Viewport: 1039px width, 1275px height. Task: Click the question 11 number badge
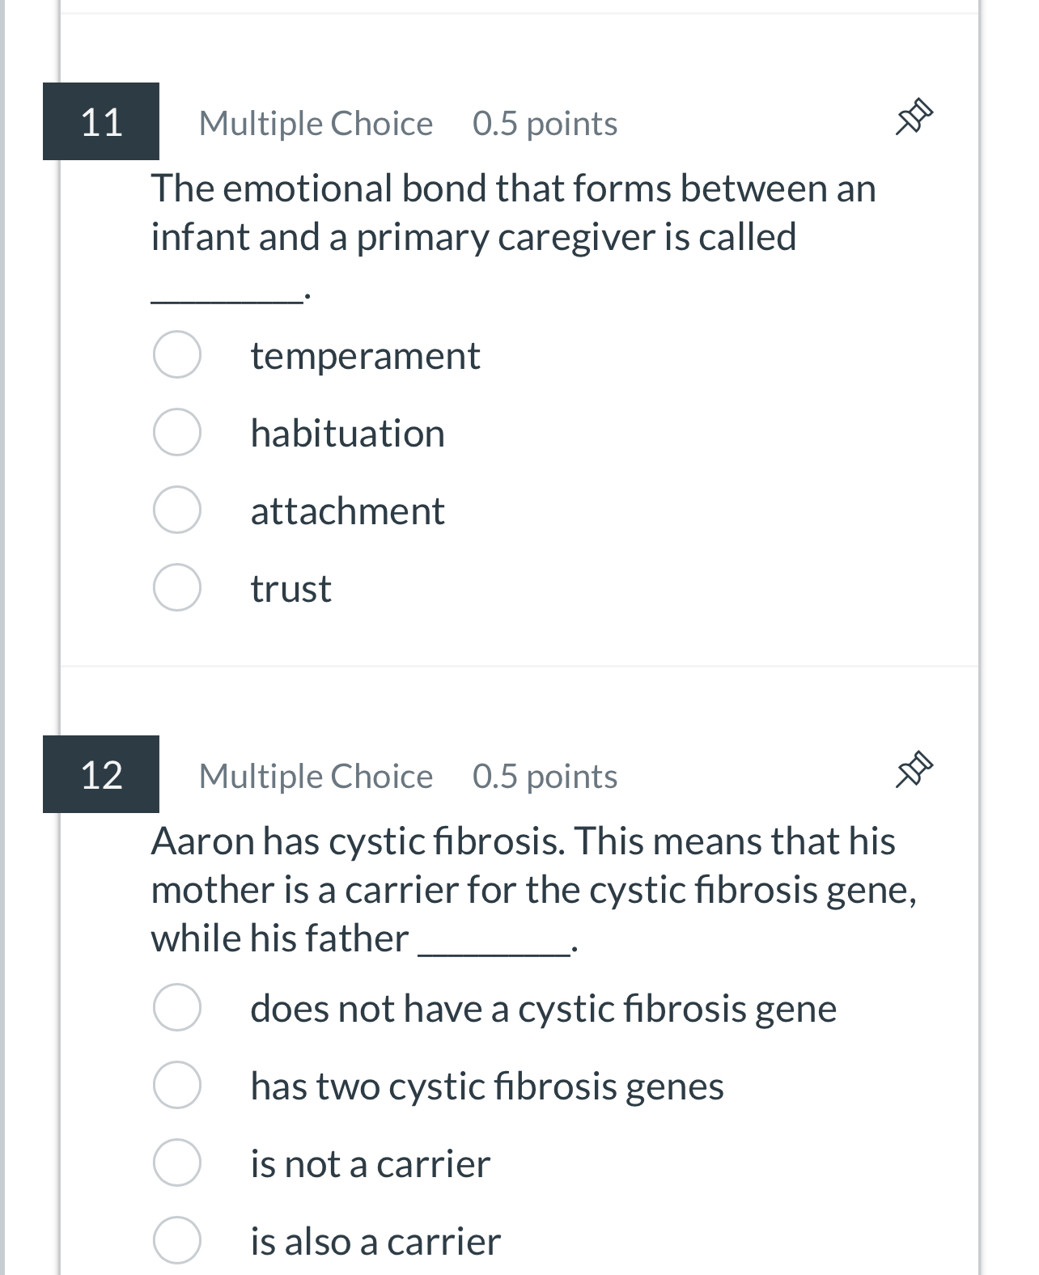(x=100, y=123)
